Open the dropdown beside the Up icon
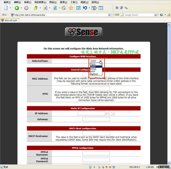The image size is (171, 169). (40, 8)
